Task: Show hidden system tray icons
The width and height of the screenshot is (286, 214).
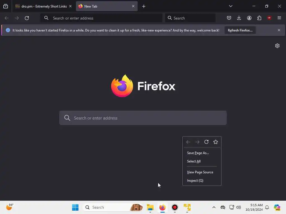Action: (x=214, y=207)
